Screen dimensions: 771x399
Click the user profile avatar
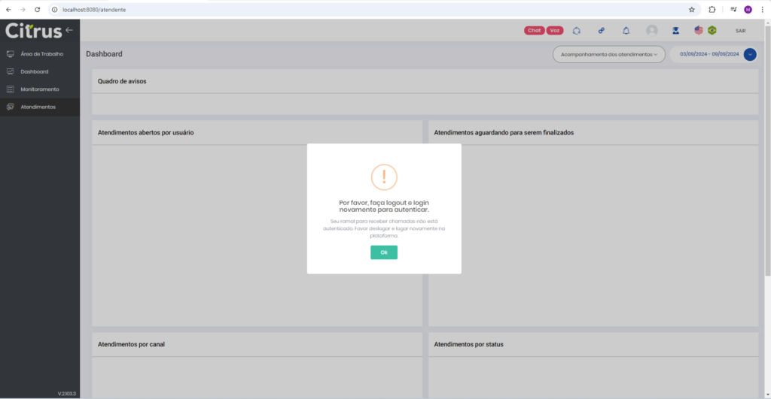point(652,31)
